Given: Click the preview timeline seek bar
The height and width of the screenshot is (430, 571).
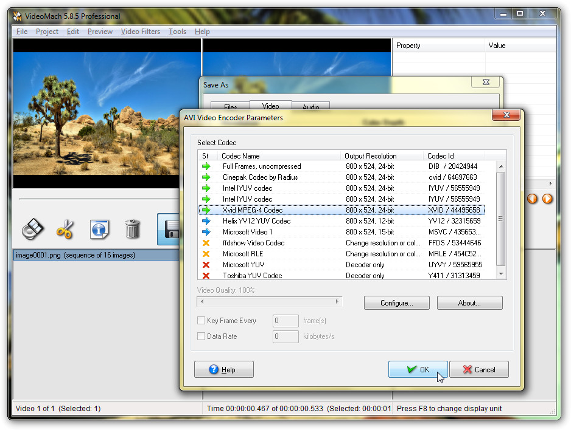Looking at the screenshot, I should click(100, 199).
